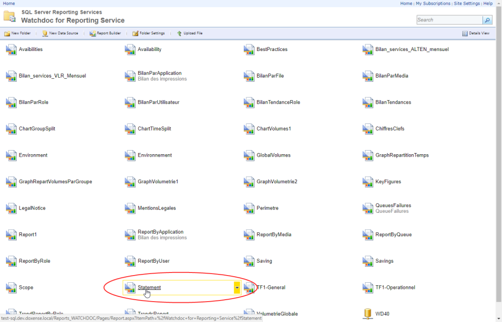Switch to Details View

pyautogui.click(x=476, y=33)
